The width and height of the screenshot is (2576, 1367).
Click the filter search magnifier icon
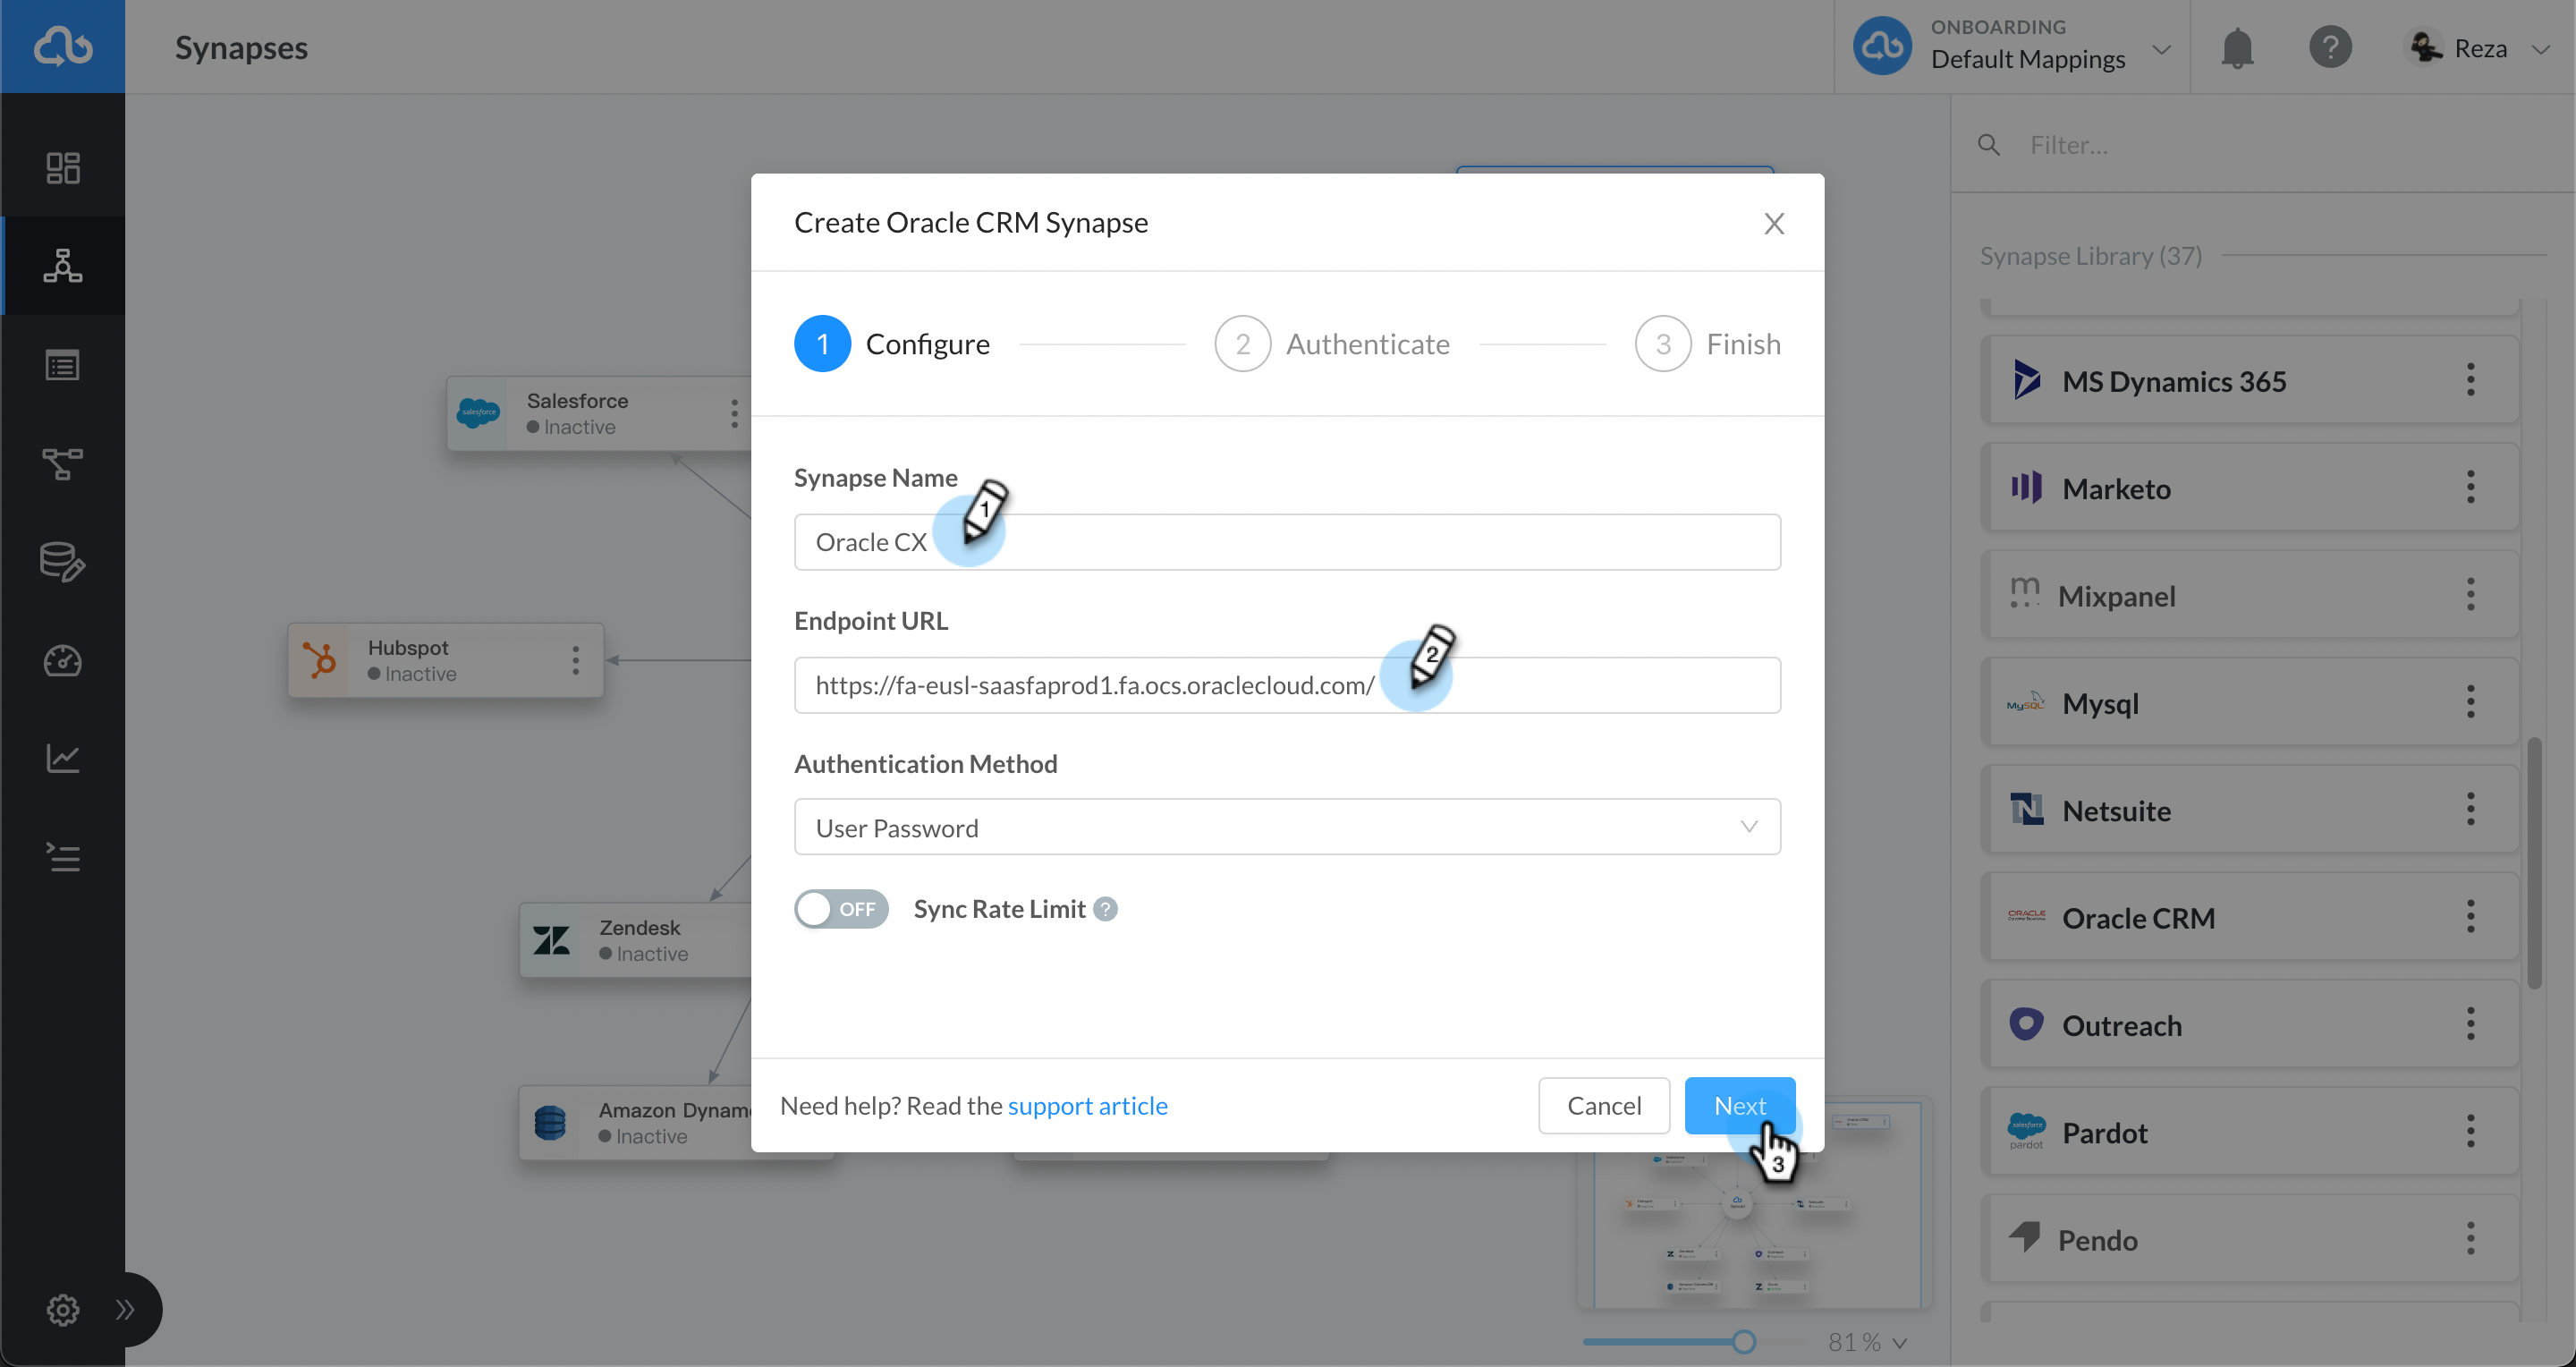1989,145
